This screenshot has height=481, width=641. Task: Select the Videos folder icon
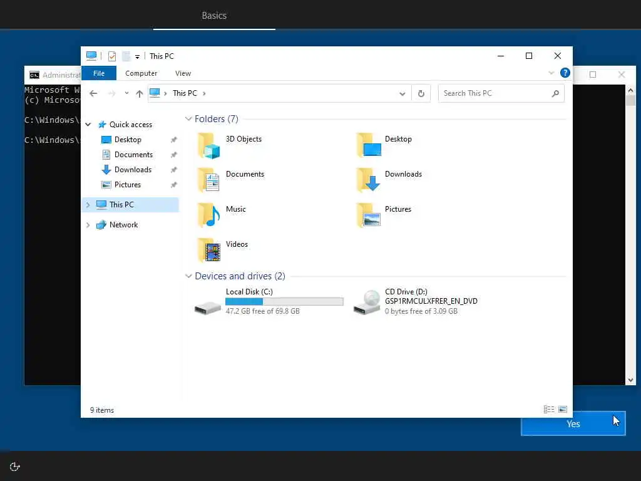pyautogui.click(x=208, y=251)
